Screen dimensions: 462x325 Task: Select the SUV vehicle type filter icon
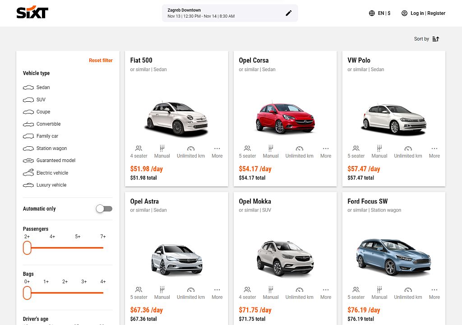tap(28, 99)
